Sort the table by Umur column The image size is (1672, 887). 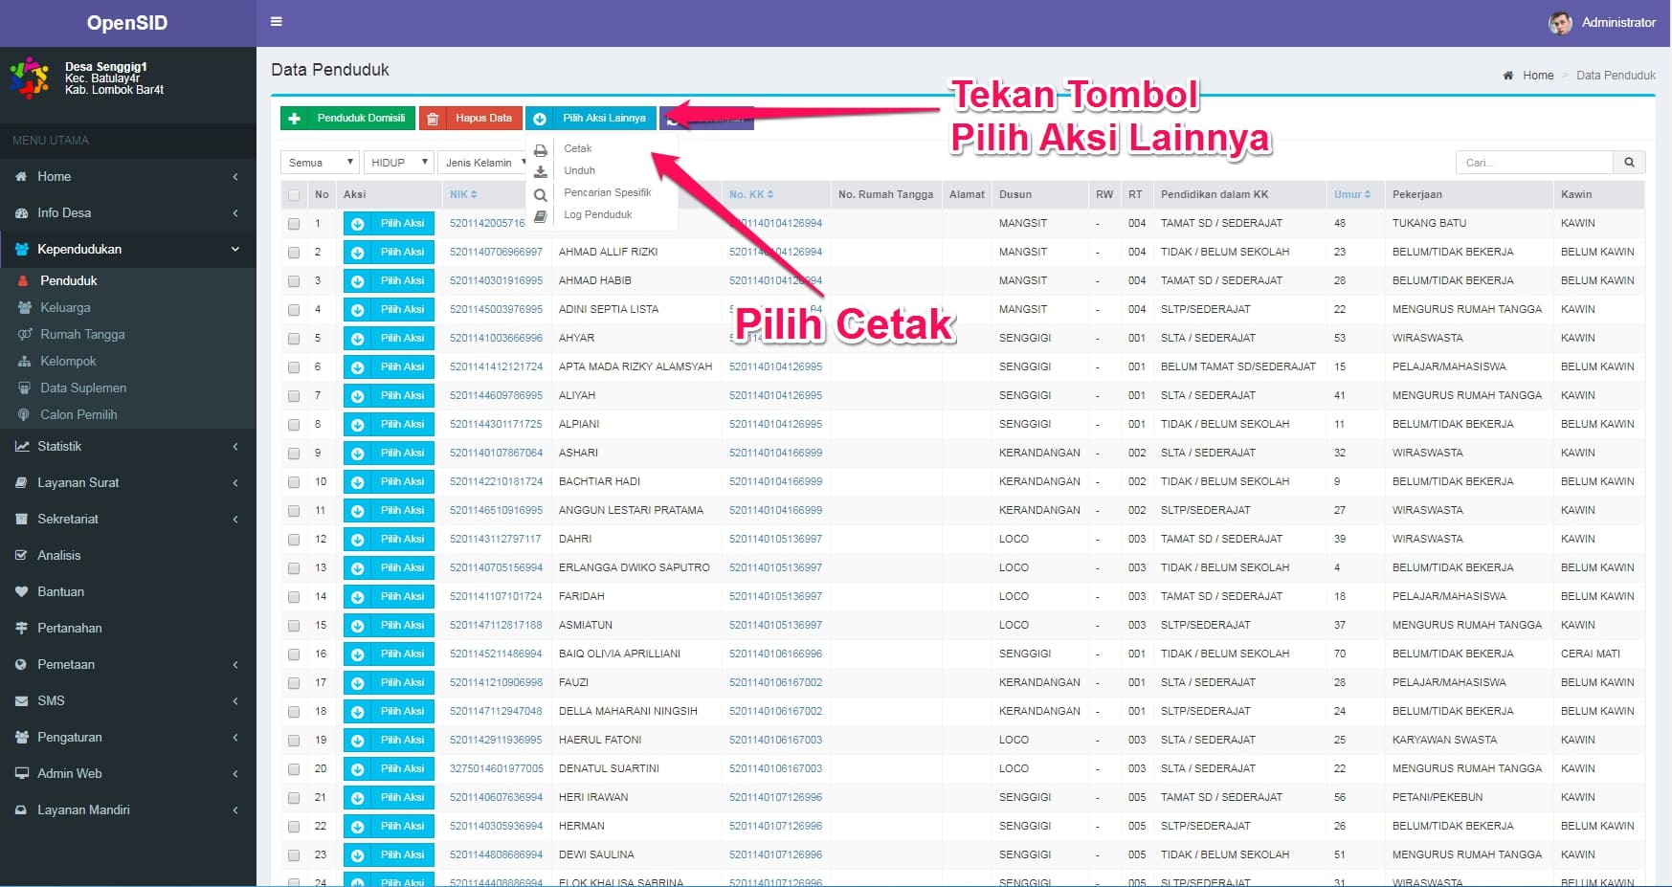pos(1352,194)
